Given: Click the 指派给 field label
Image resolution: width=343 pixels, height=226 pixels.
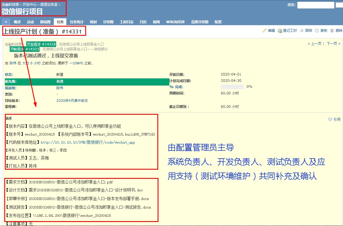Looking at the screenshot, I should 11,88.
